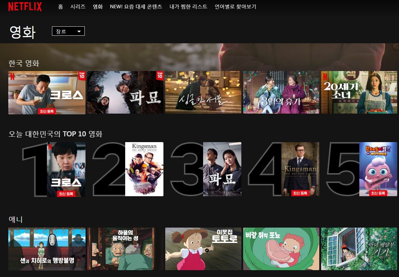Click the 한국 영화 row heading
Image resolution: width=399 pixels, height=277 pixels.
point(24,63)
